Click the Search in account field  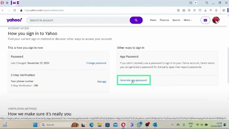pyautogui.click(x=78, y=20)
